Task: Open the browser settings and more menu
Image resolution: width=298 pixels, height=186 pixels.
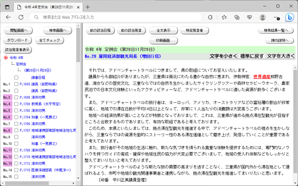Action: pyautogui.click(x=276, y=17)
